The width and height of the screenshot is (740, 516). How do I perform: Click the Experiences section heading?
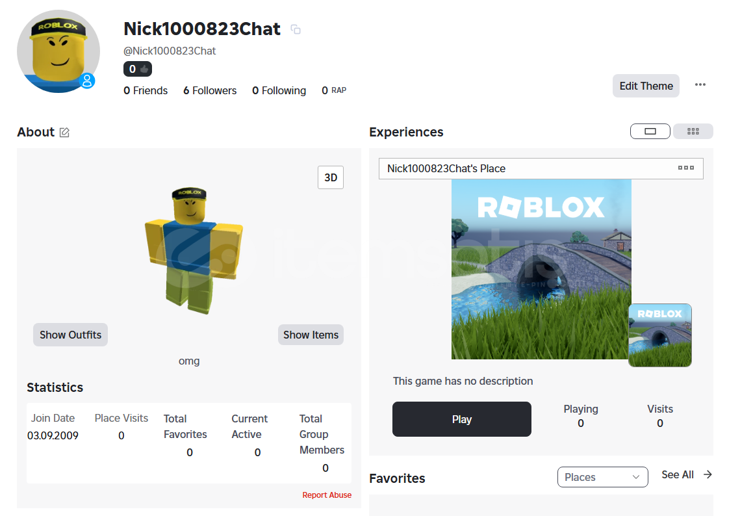pyautogui.click(x=406, y=132)
